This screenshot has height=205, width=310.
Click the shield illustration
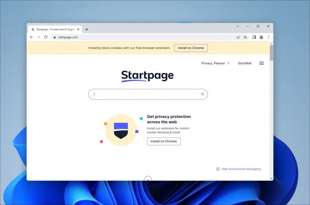tap(121, 131)
